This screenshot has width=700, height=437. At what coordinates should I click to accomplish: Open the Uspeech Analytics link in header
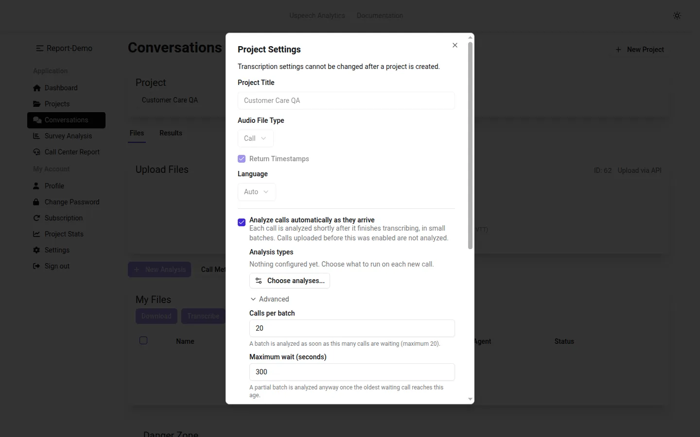317,16
